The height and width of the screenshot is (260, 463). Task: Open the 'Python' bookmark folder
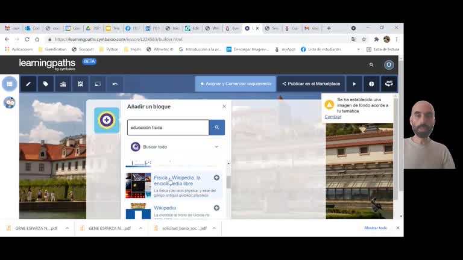pyautogui.click(x=109, y=49)
